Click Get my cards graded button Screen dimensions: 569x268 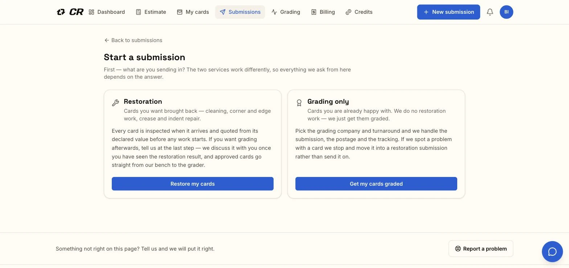(376, 184)
